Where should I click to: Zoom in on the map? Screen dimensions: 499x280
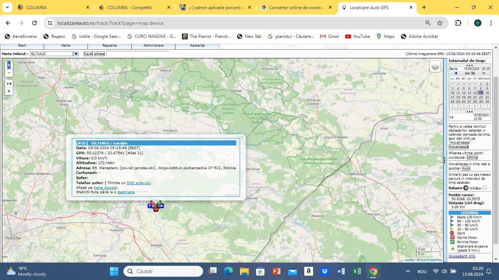coord(9,65)
